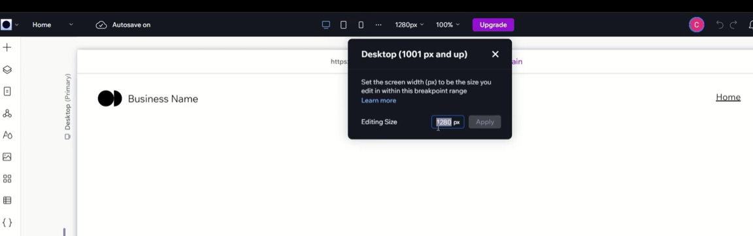Select the Business Name text
753x236 pixels.
[163, 99]
